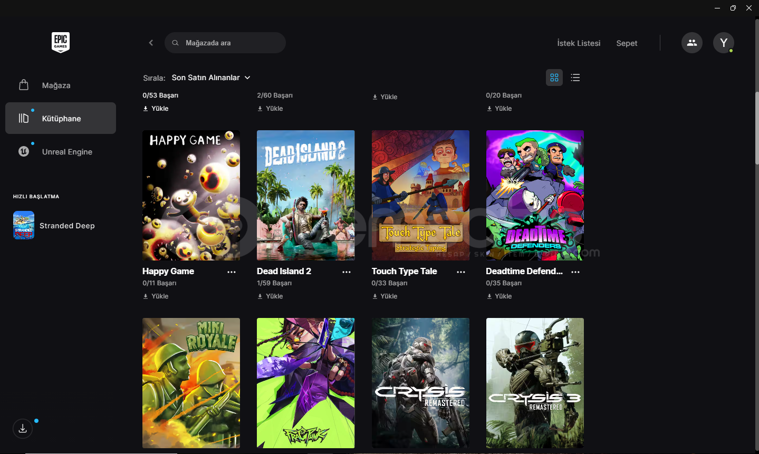
Task: Click the Unreal Engine logo icon
Action: point(24,151)
